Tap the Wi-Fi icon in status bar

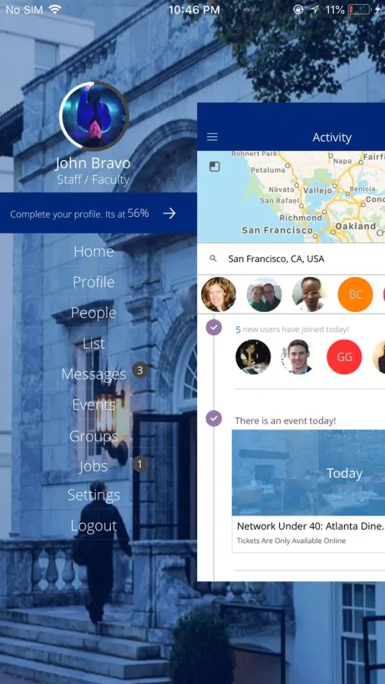point(55,9)
